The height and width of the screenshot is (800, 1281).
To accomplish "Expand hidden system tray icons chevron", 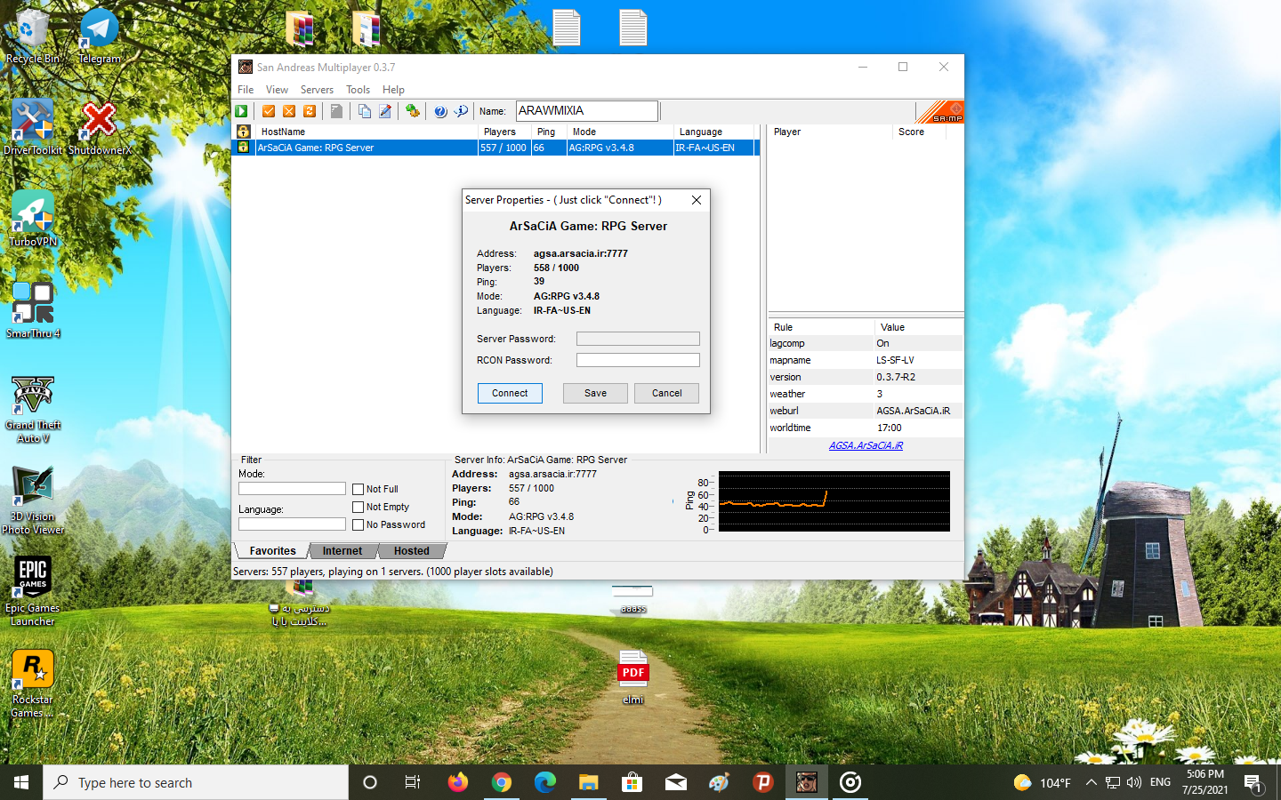I will pos(1092,782).
